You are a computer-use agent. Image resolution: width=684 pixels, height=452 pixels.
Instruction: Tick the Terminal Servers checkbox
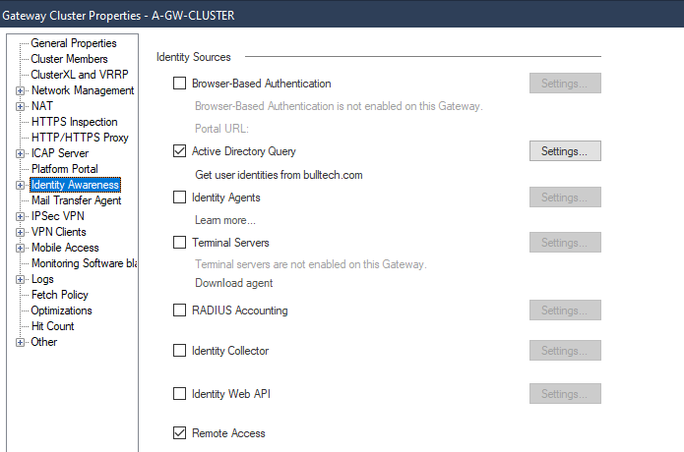point(179,242)
